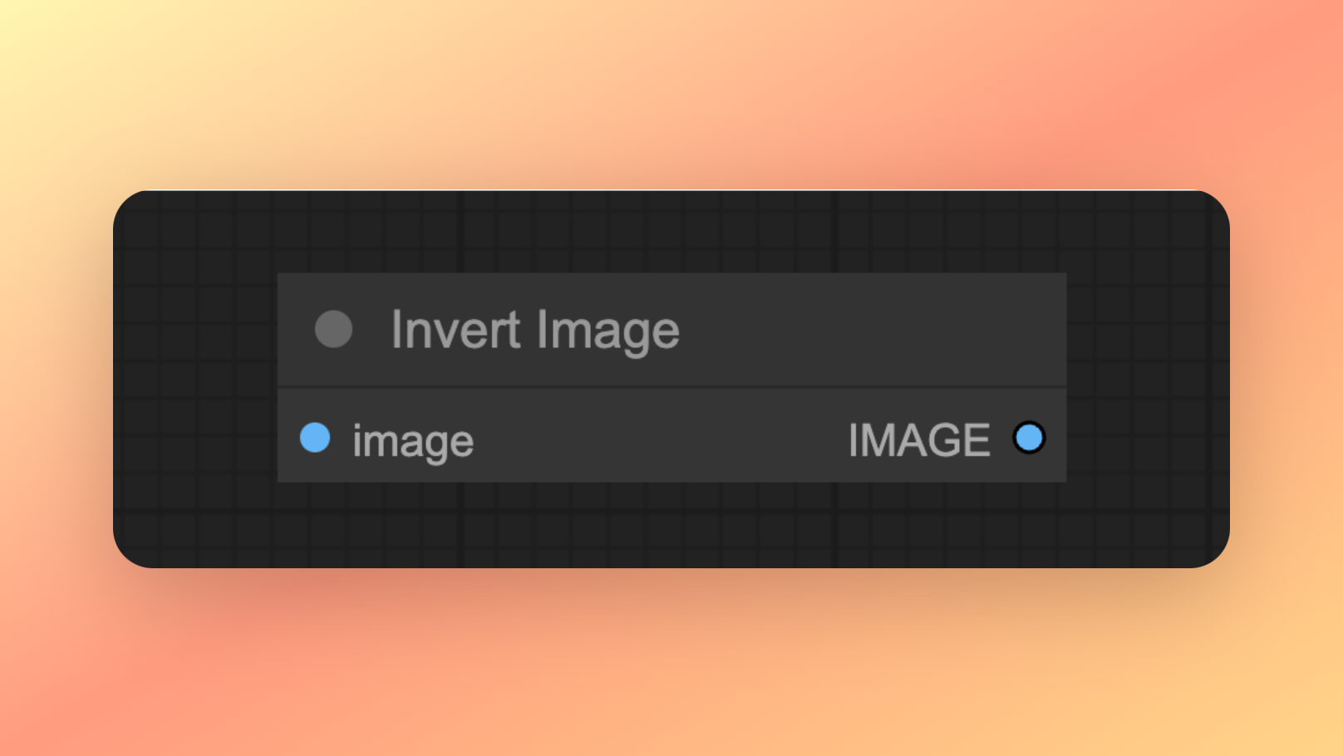1343x756 pixels.
Task: Click the divider line between header and slots
Action: click(671, 387)
